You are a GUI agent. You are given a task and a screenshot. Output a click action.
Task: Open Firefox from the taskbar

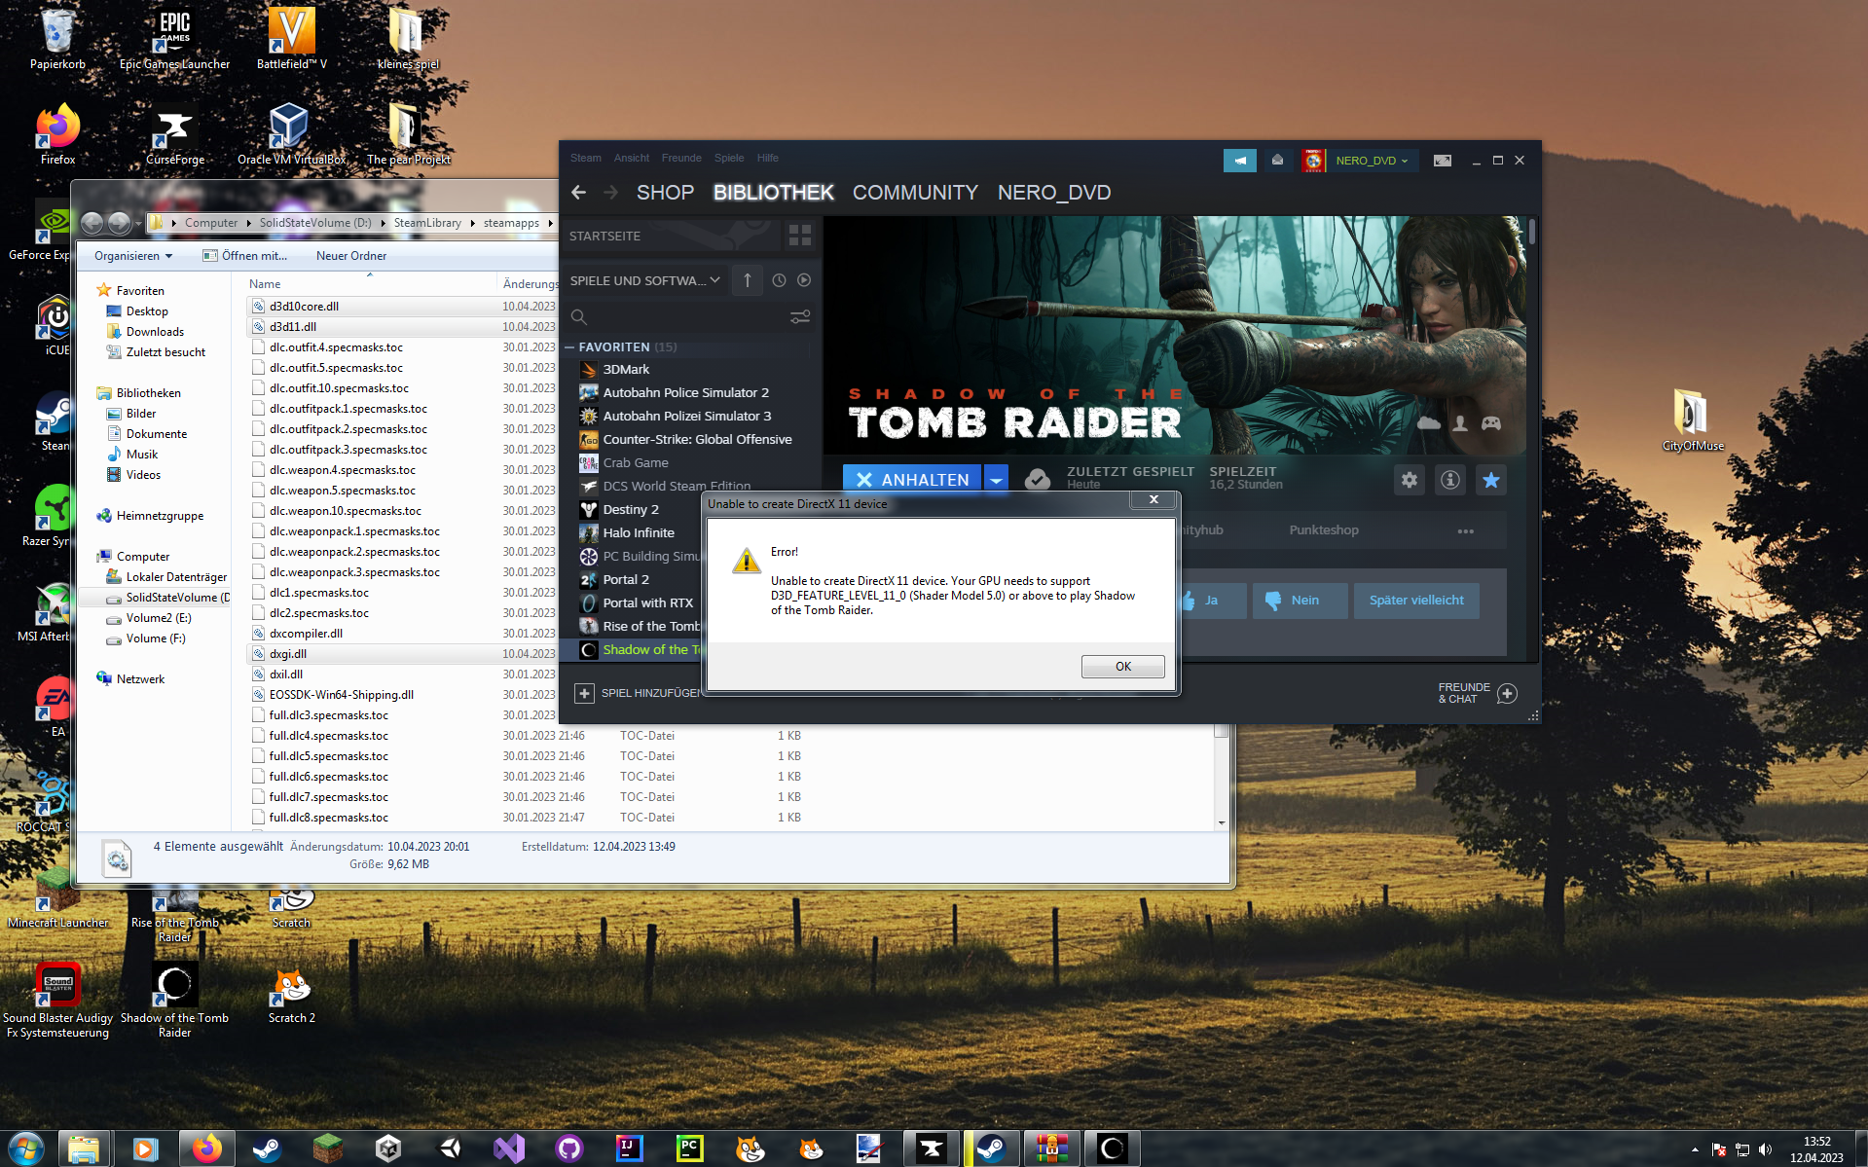click(x=206, y=1149)
